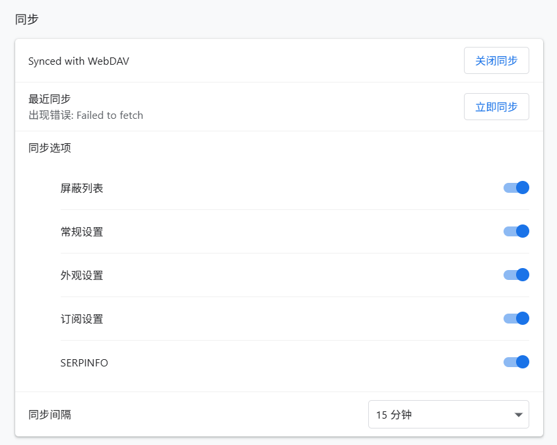557x445 pixels.
Task: Click the 外观设置 label text
Action: (82, 275)
